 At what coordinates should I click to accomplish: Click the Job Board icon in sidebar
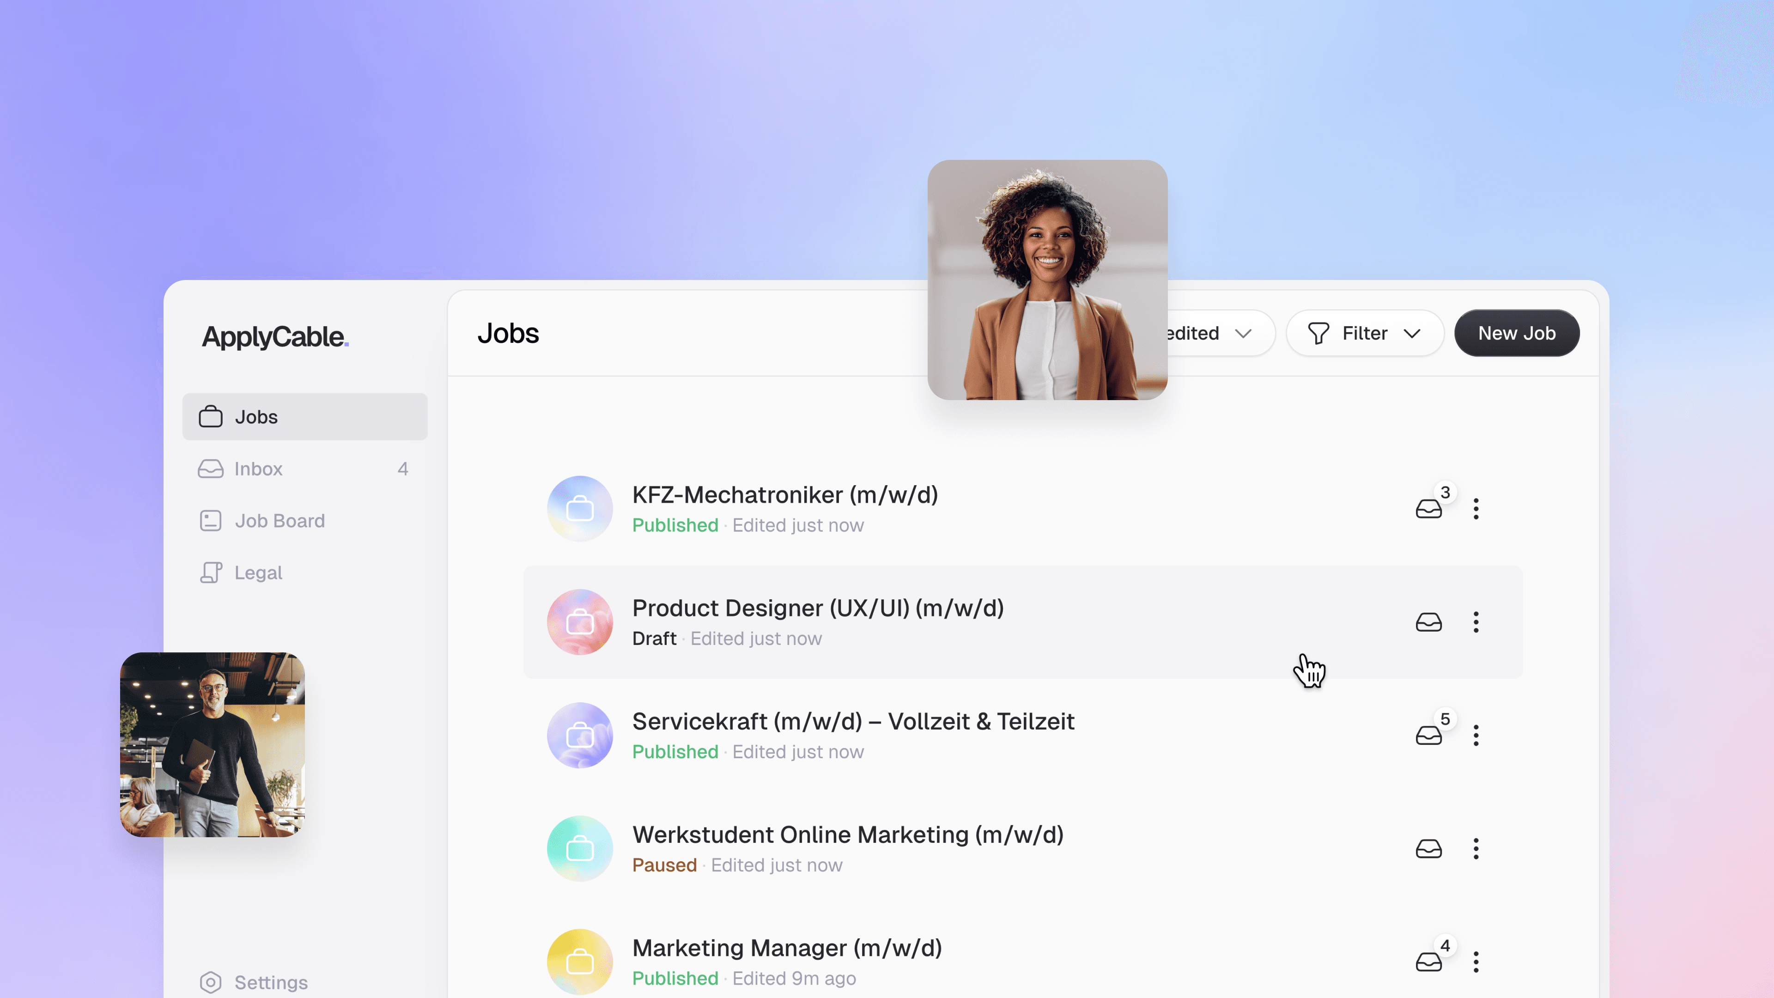(211, 521)
